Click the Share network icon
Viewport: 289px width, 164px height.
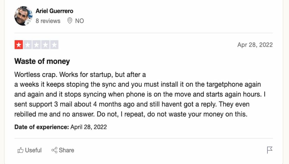click(54, 150)
